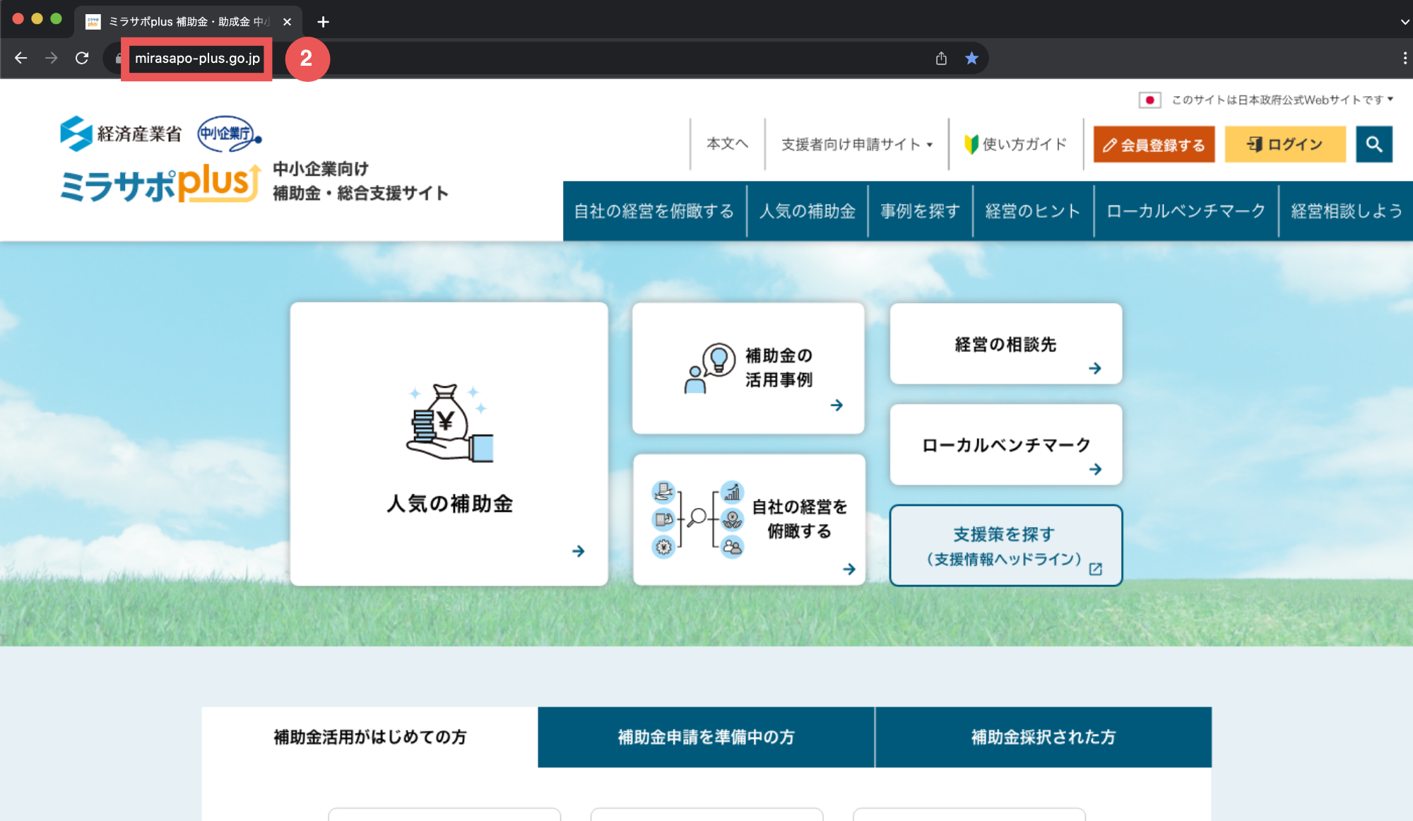Open the 使い方ガイド link
This screenshot has height=821, width=1413.
1016,144
